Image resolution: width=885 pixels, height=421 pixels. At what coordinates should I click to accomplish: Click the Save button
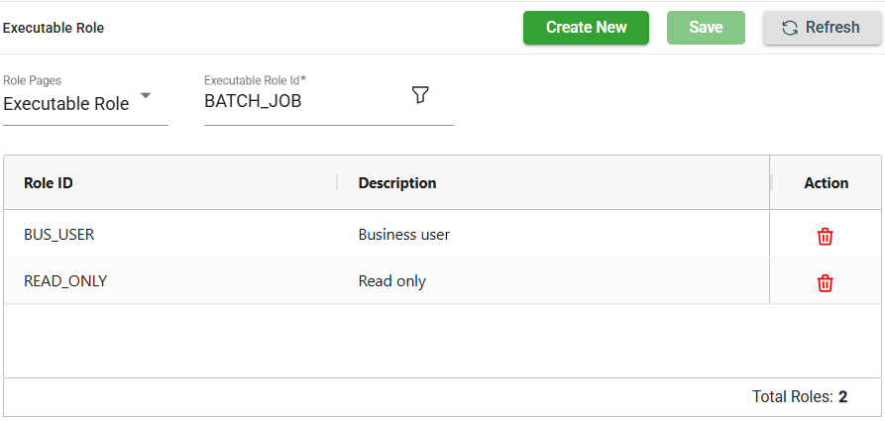(x=706, y=28)
